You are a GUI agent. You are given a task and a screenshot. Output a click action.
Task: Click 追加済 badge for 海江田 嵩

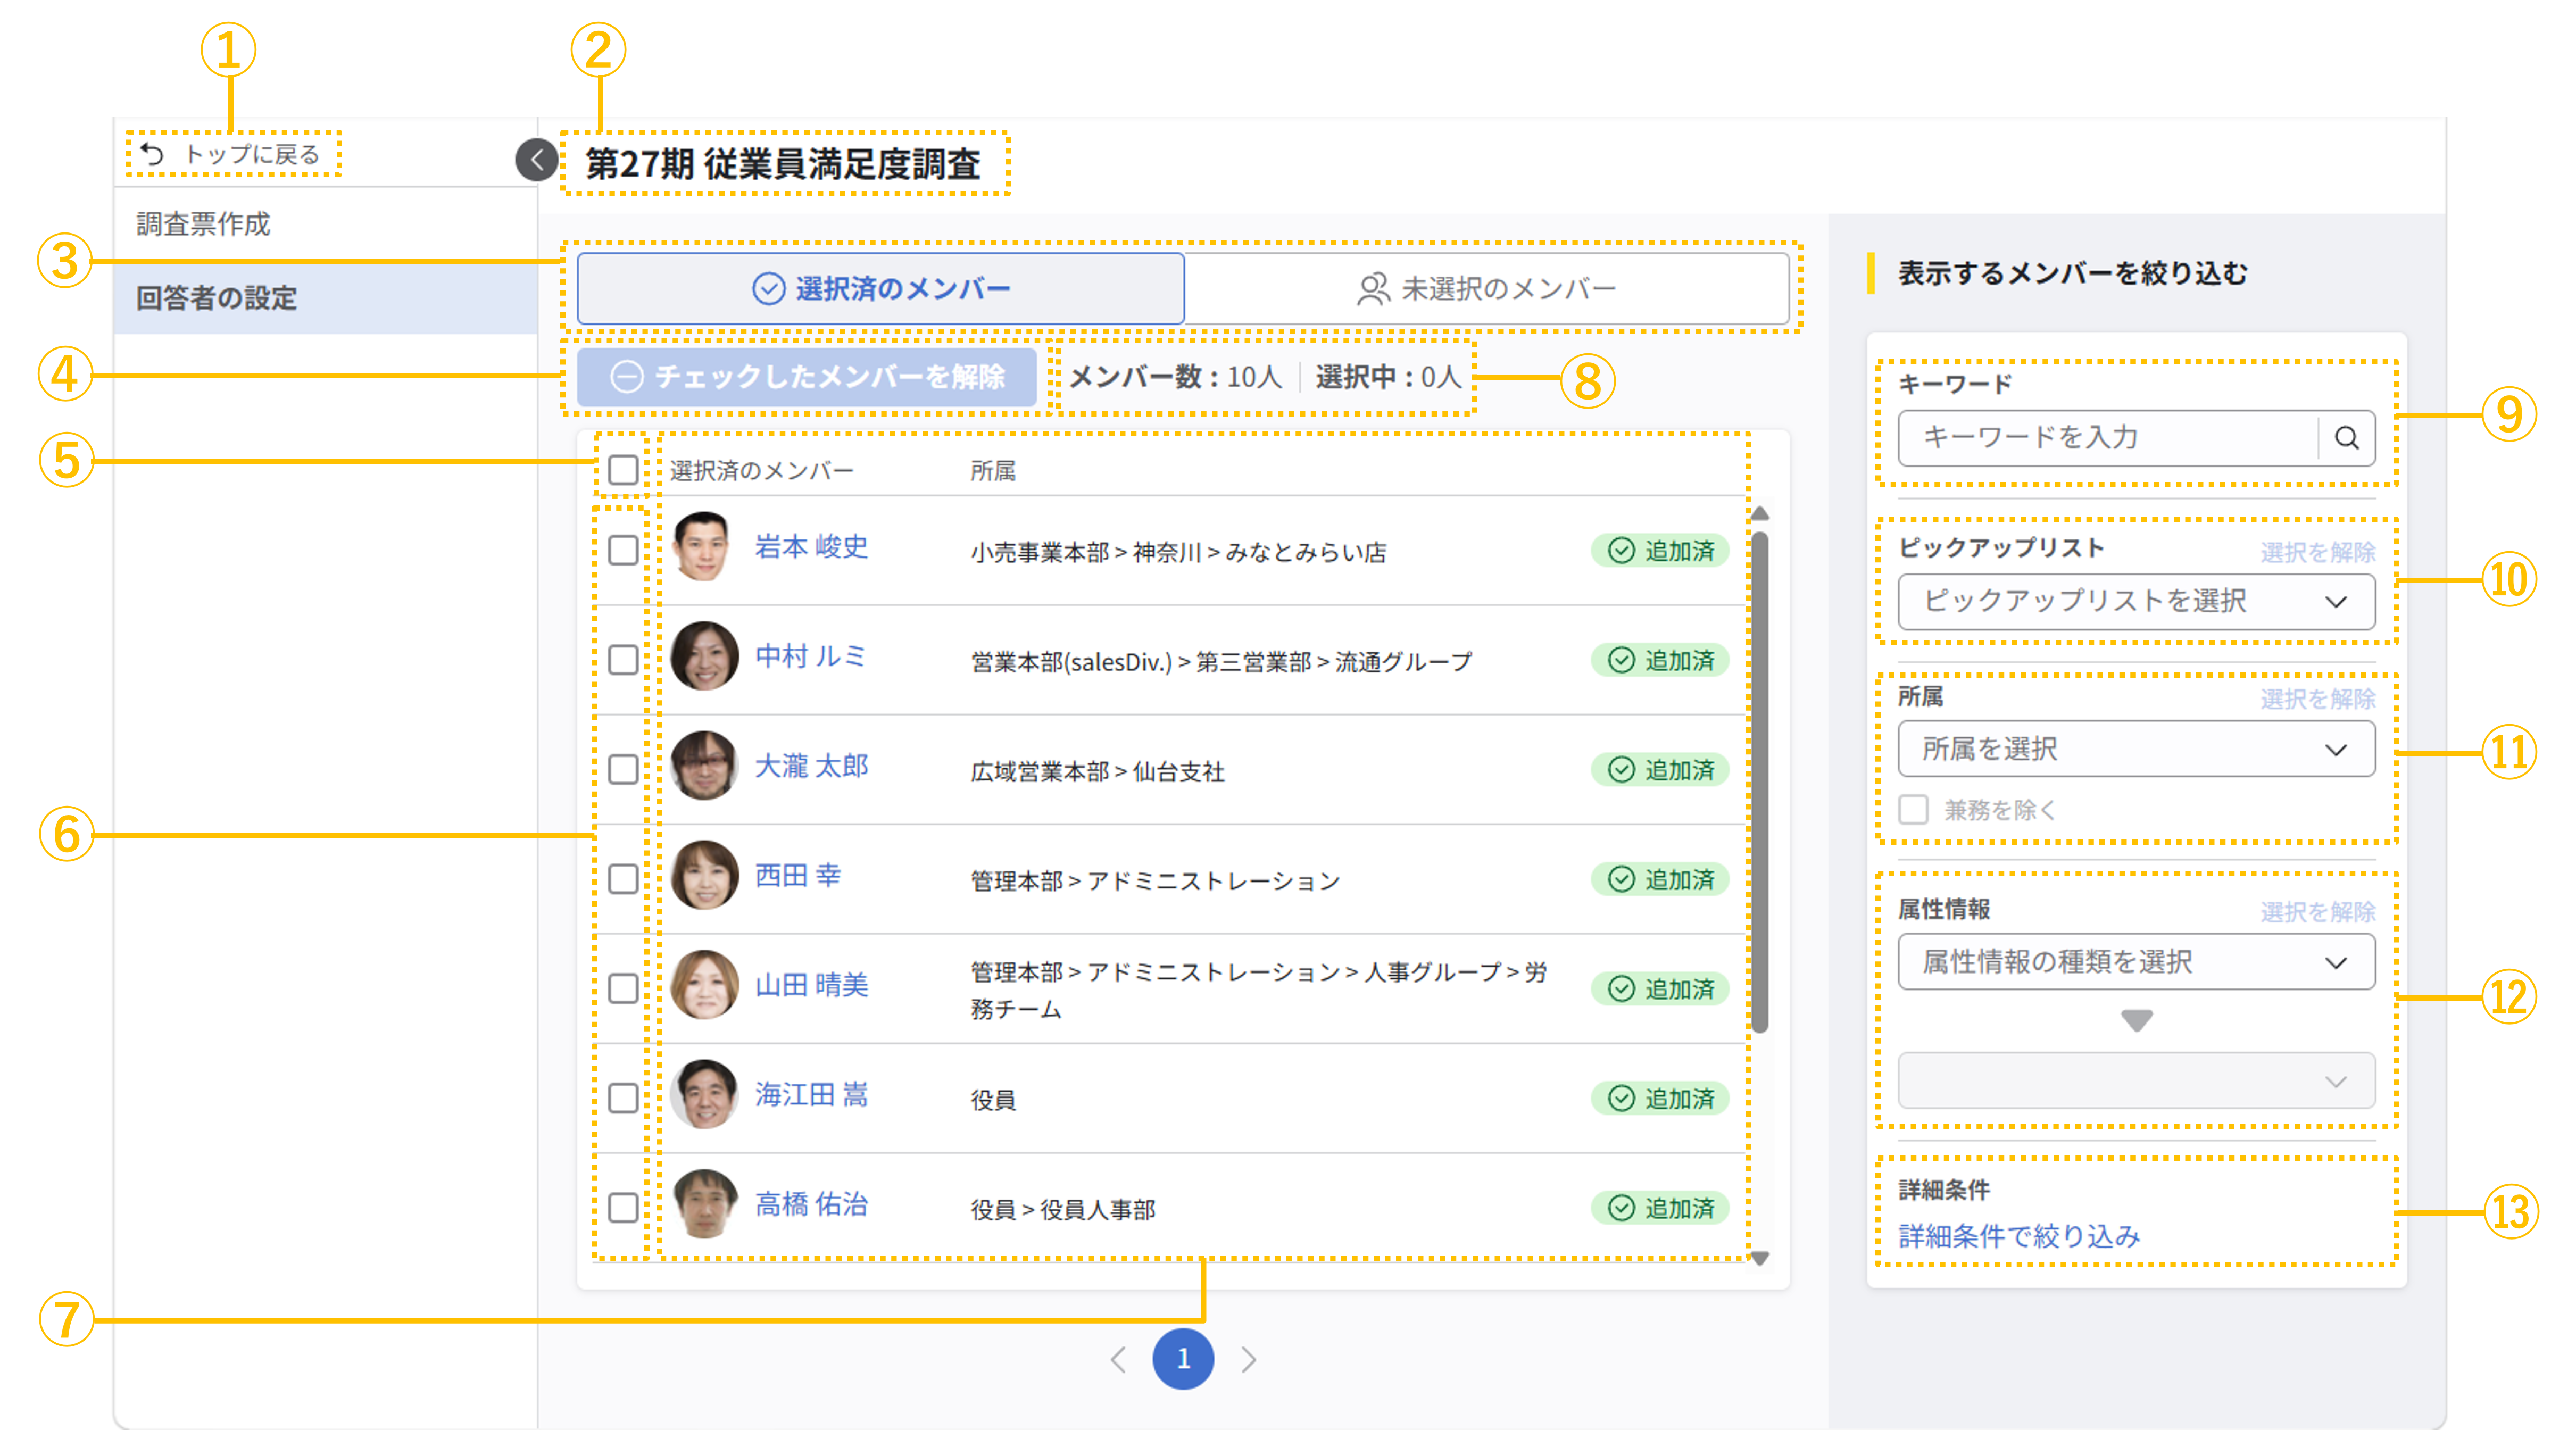[1660, 1099]
